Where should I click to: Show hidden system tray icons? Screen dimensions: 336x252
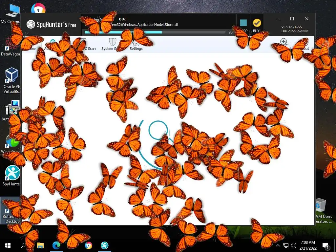click(x=278, y=245)
